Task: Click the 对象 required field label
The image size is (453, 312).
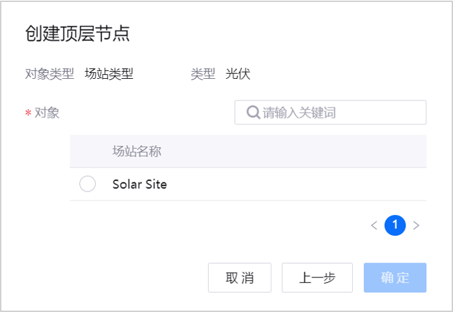Action: click(47, 113)
